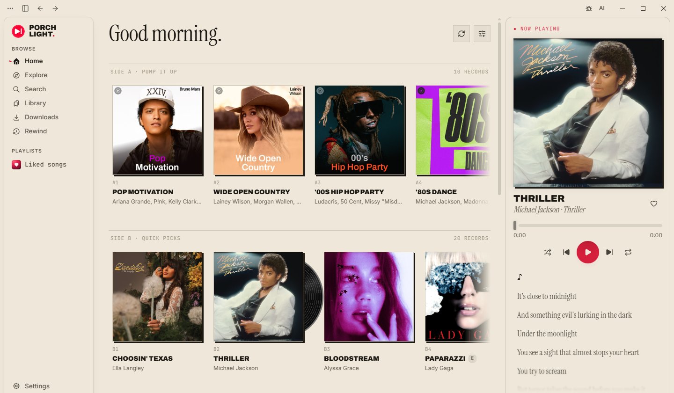Click the Paparazzi title
674x393 pixels.
445,358
